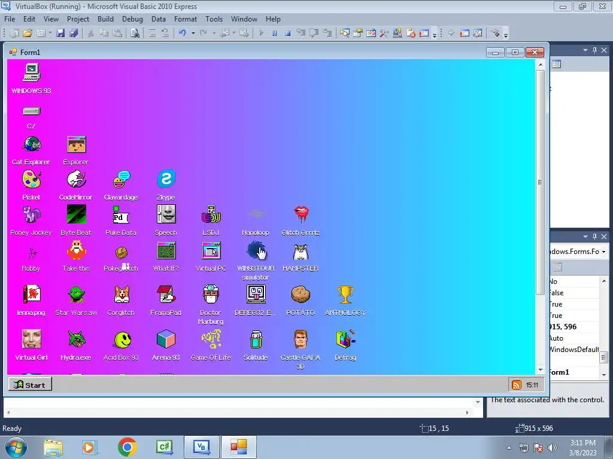The width and height of the screenshot is (613, 459).
Task: Open the Undo history dropdown arrow
Action: pyautogui.click(x=193, y=33)
